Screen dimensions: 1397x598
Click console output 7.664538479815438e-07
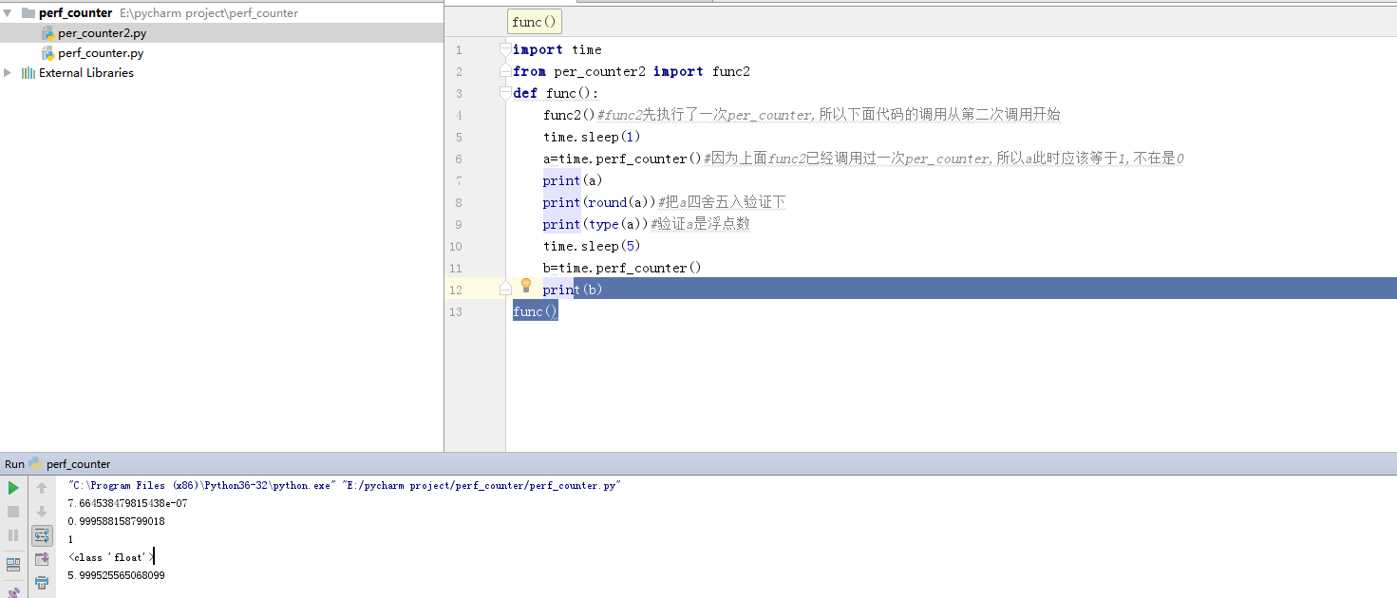click(x=127, y=503)
